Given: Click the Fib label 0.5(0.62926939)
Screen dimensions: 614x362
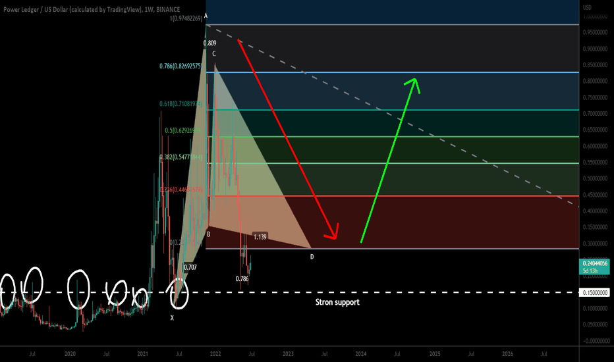Looking at the screenshot, I should [x=183, y=130].
